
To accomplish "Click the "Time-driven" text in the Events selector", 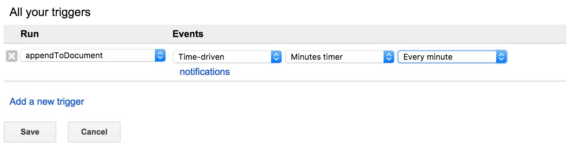I will coord(201,57).
